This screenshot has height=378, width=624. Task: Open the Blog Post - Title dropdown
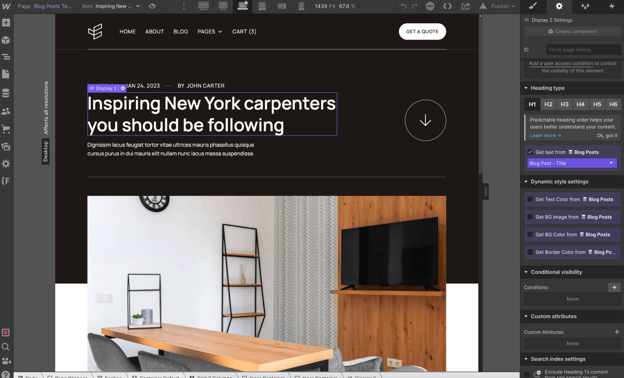point(571,163)
